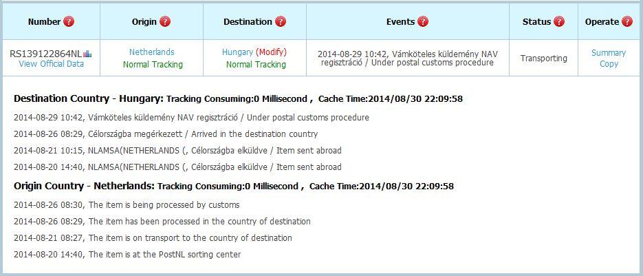Viewport: 643px width, 276px height.
Task: Click Normal Tracking under Hungary
Action: tap(256, 65)
